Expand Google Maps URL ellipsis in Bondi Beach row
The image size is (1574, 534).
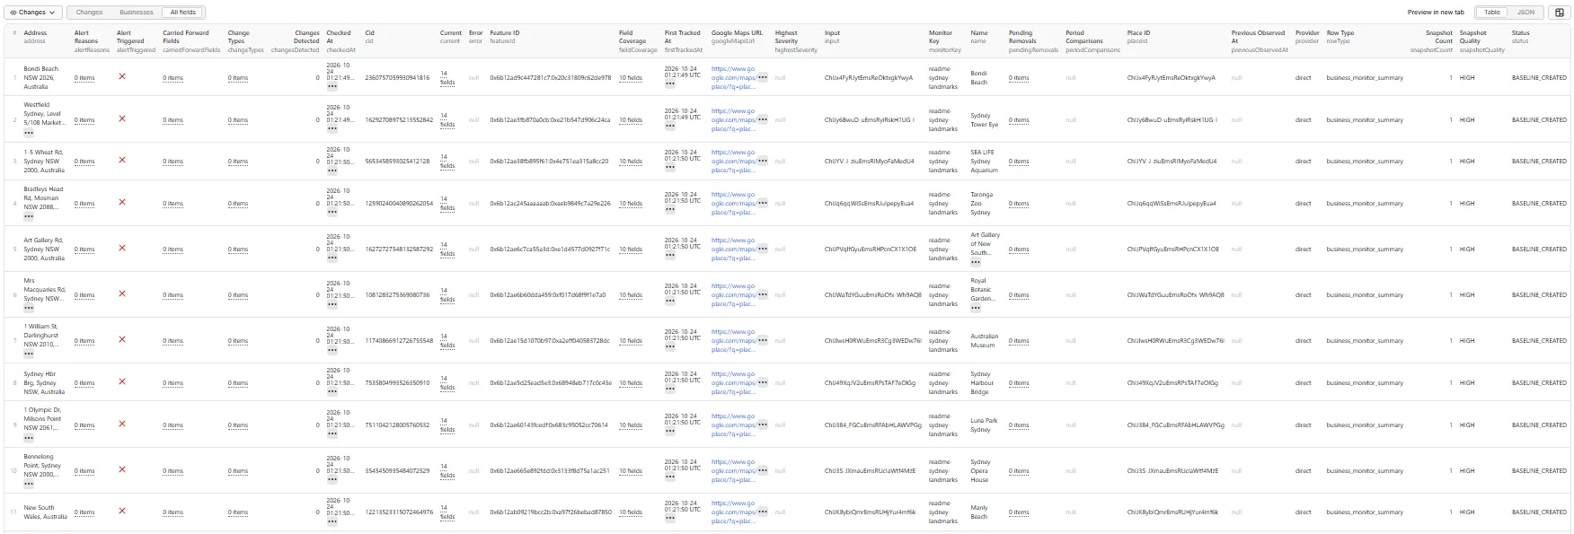763,78
